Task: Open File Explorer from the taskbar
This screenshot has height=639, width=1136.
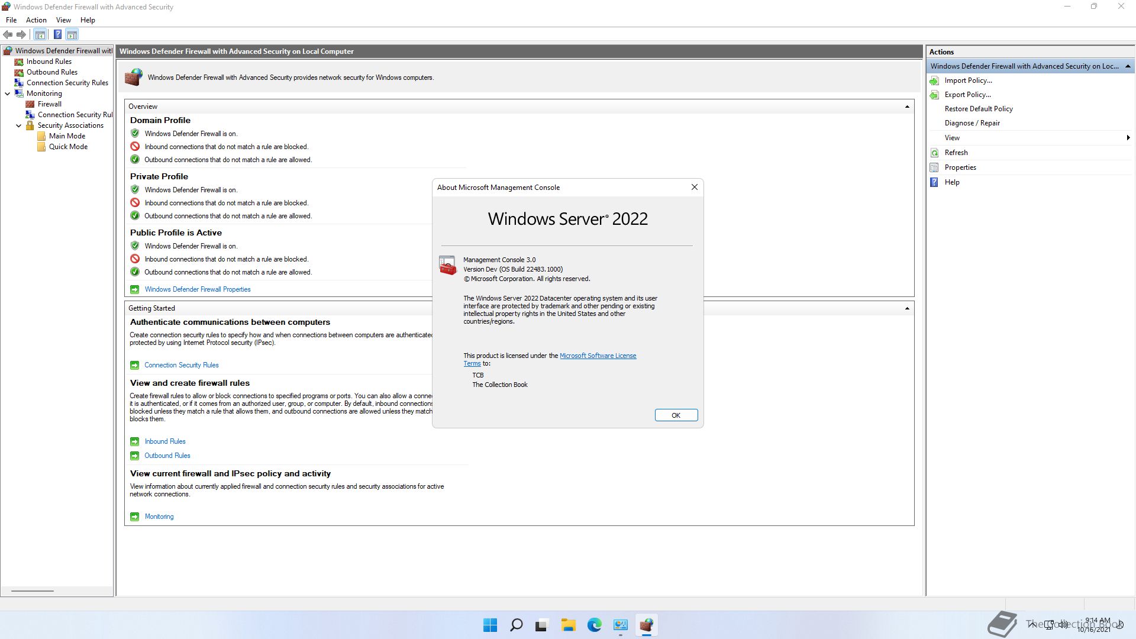Action: (568, 625)
